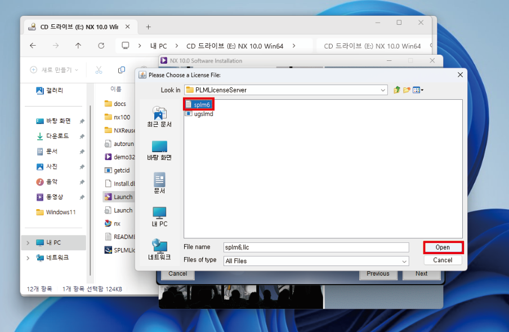This screenshot has width=509, height=332.
Task: Open 내 PC shortcut in dialog sidebar
Action: 159,217
